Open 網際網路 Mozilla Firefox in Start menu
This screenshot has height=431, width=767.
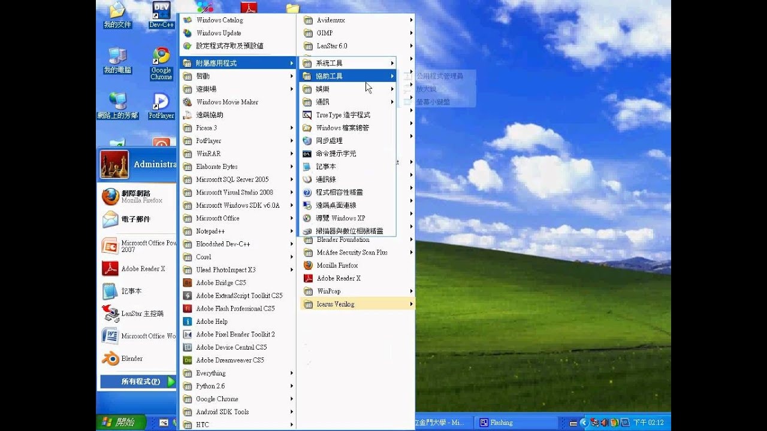138,196
